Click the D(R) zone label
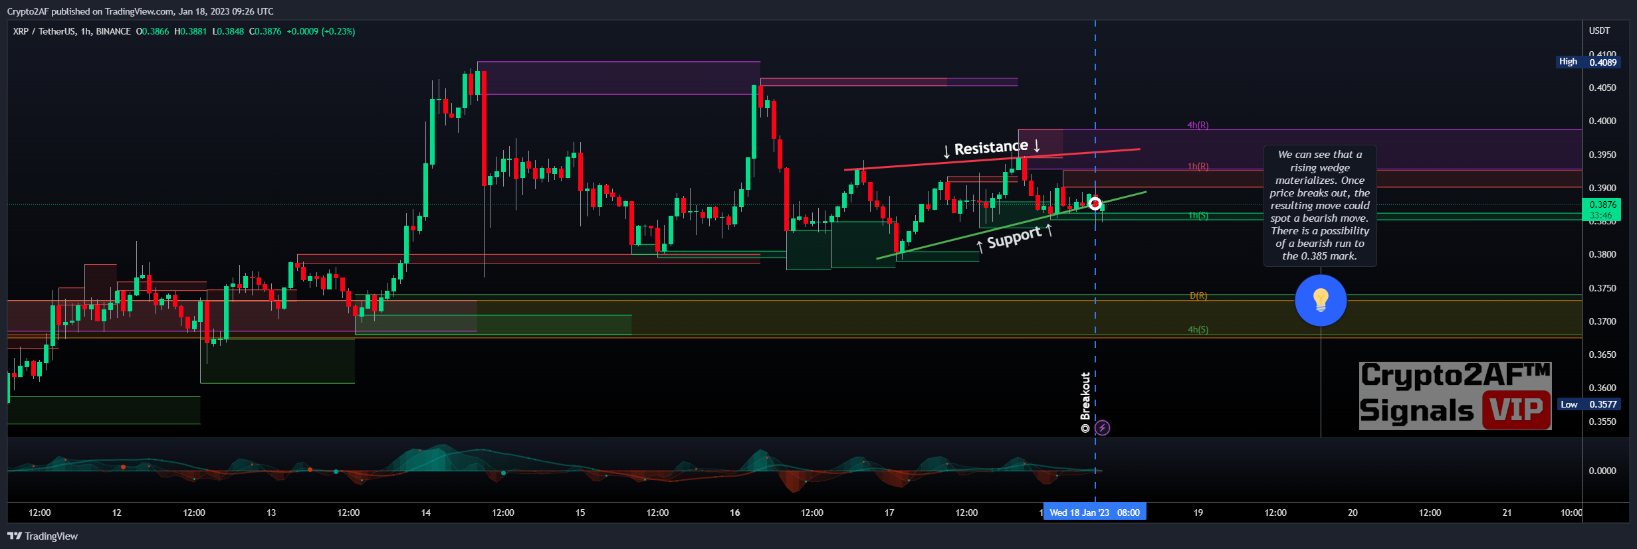This screenshot has height=549, width=1637. [1198, 295]
